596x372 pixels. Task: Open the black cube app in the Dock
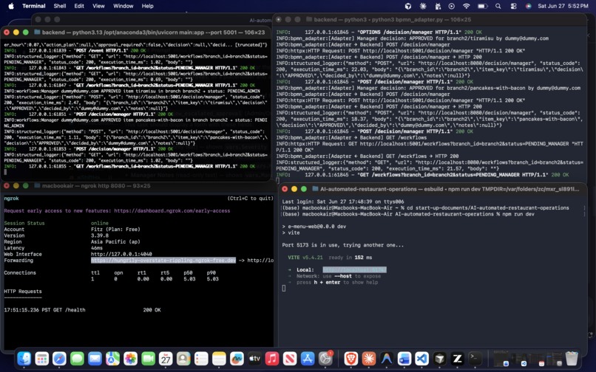tap(440, 358)
